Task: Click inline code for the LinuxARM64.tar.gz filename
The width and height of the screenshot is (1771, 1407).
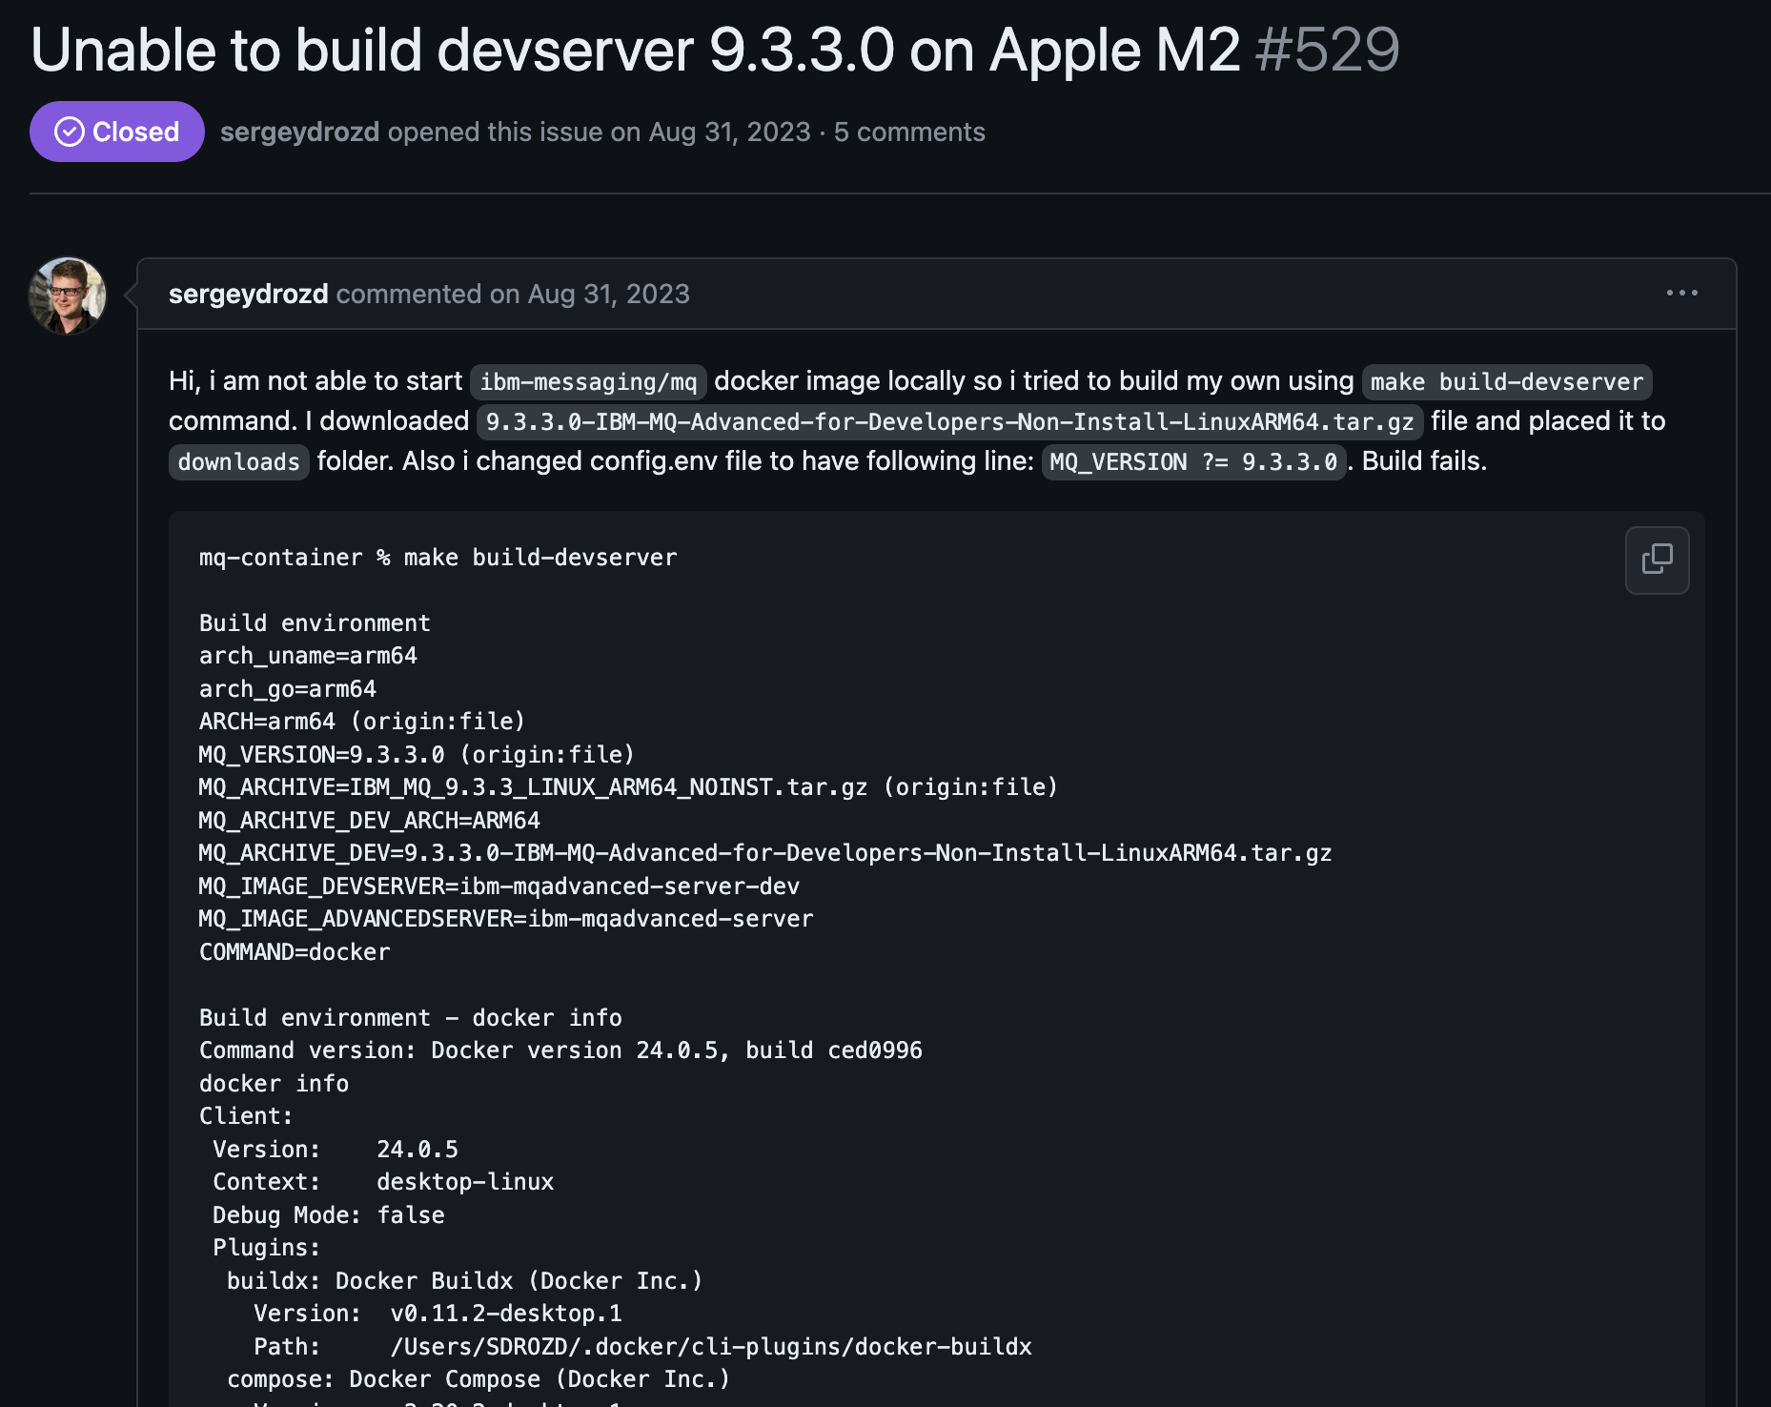Action: point(949,422)
